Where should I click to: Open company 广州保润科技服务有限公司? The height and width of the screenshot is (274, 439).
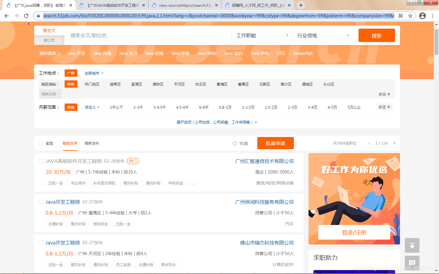tap(264, 202)
